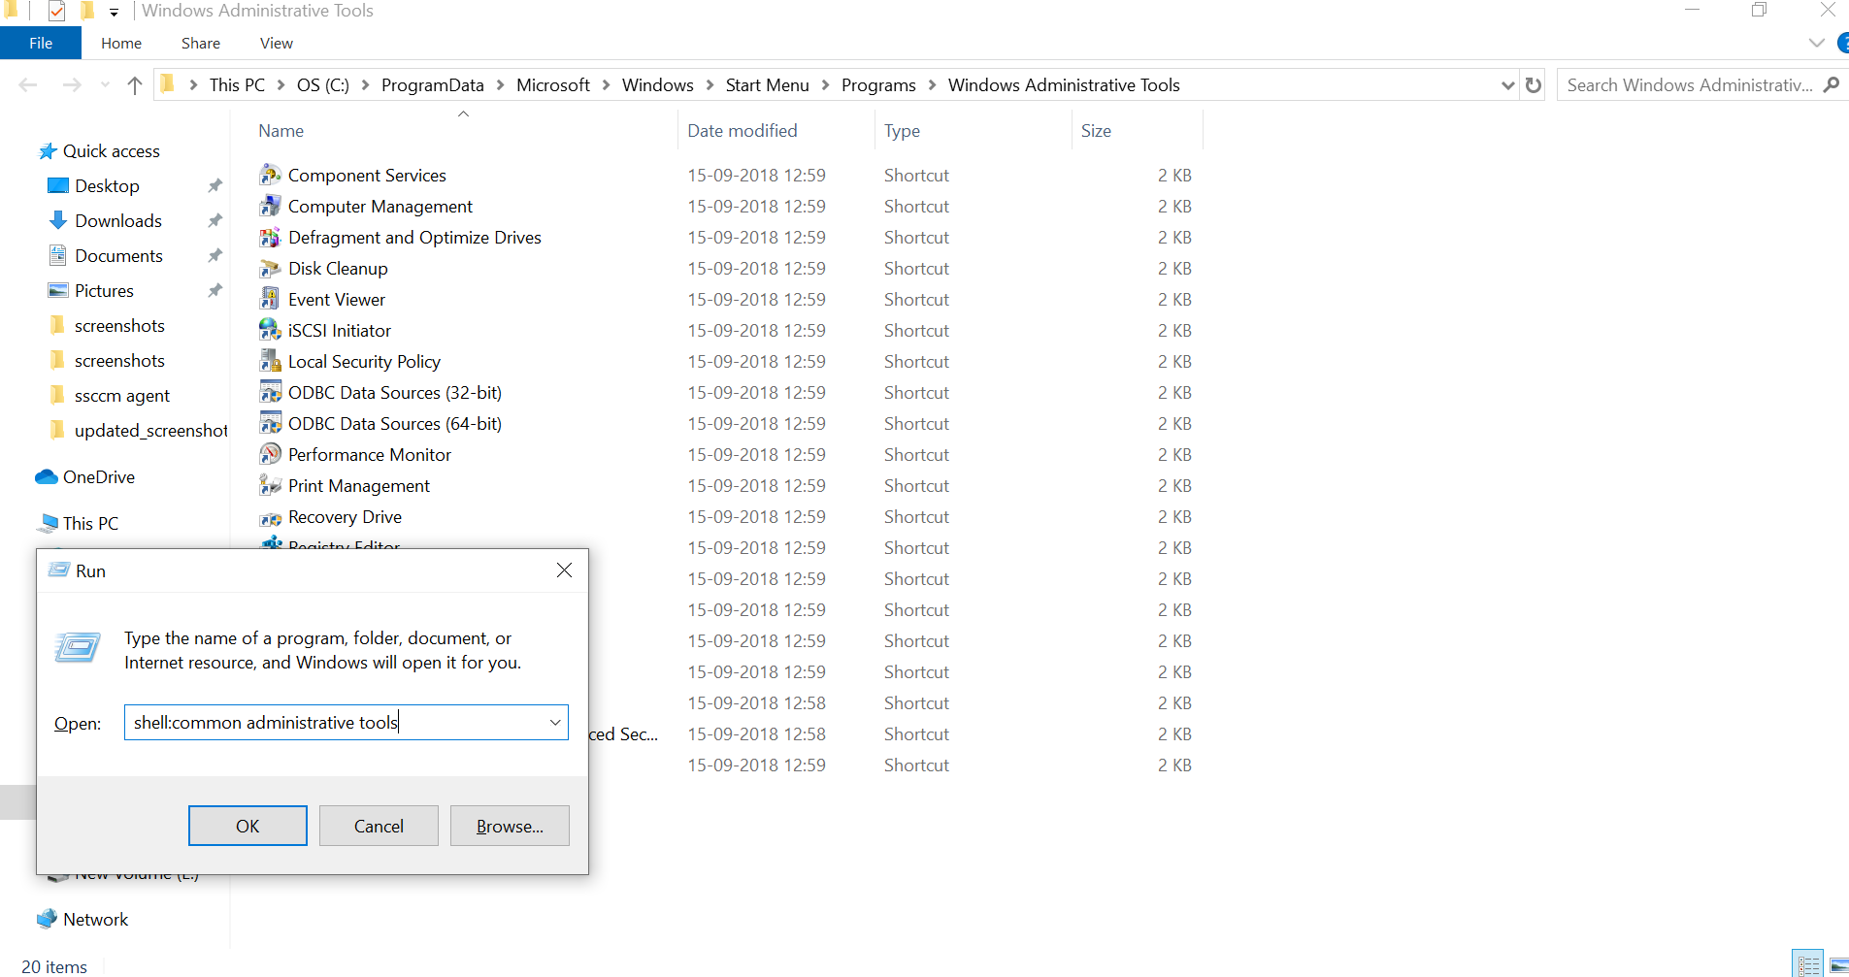This screenshot has width=1849, height=977.
Task: Open the customize quick access toolbar chevron
Action: pyautogui.click(x=114, y=13)
